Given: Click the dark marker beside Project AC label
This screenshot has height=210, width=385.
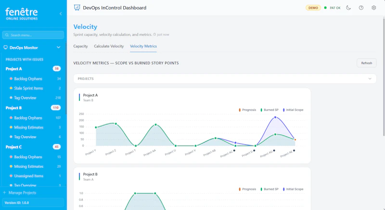Looking at the screenshot, I should click(234, 151).
